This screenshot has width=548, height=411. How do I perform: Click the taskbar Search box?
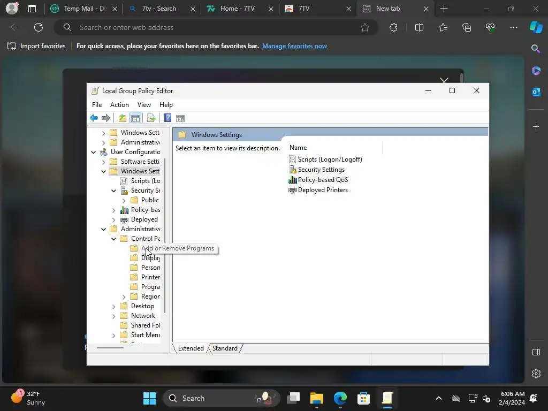221,398
